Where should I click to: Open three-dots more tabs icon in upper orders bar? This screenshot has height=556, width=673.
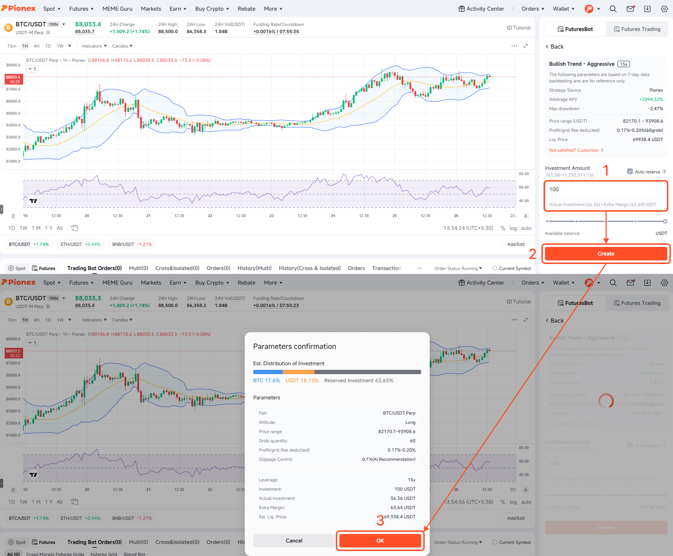pyautogui.click(x=419, y=268)
